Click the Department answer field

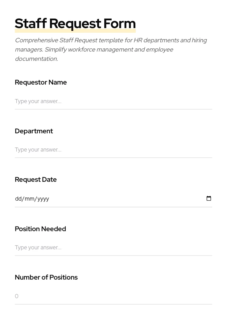[x=93, y=150]
